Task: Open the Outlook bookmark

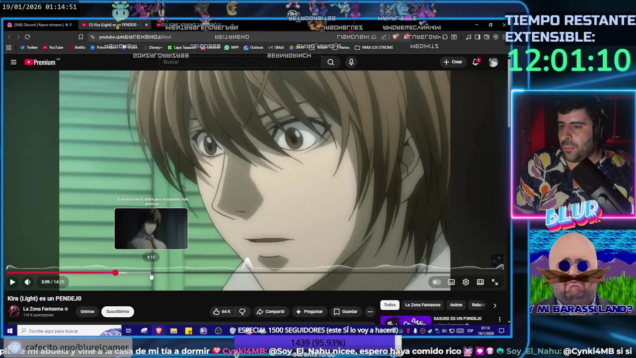Action: tap(253, 48)
